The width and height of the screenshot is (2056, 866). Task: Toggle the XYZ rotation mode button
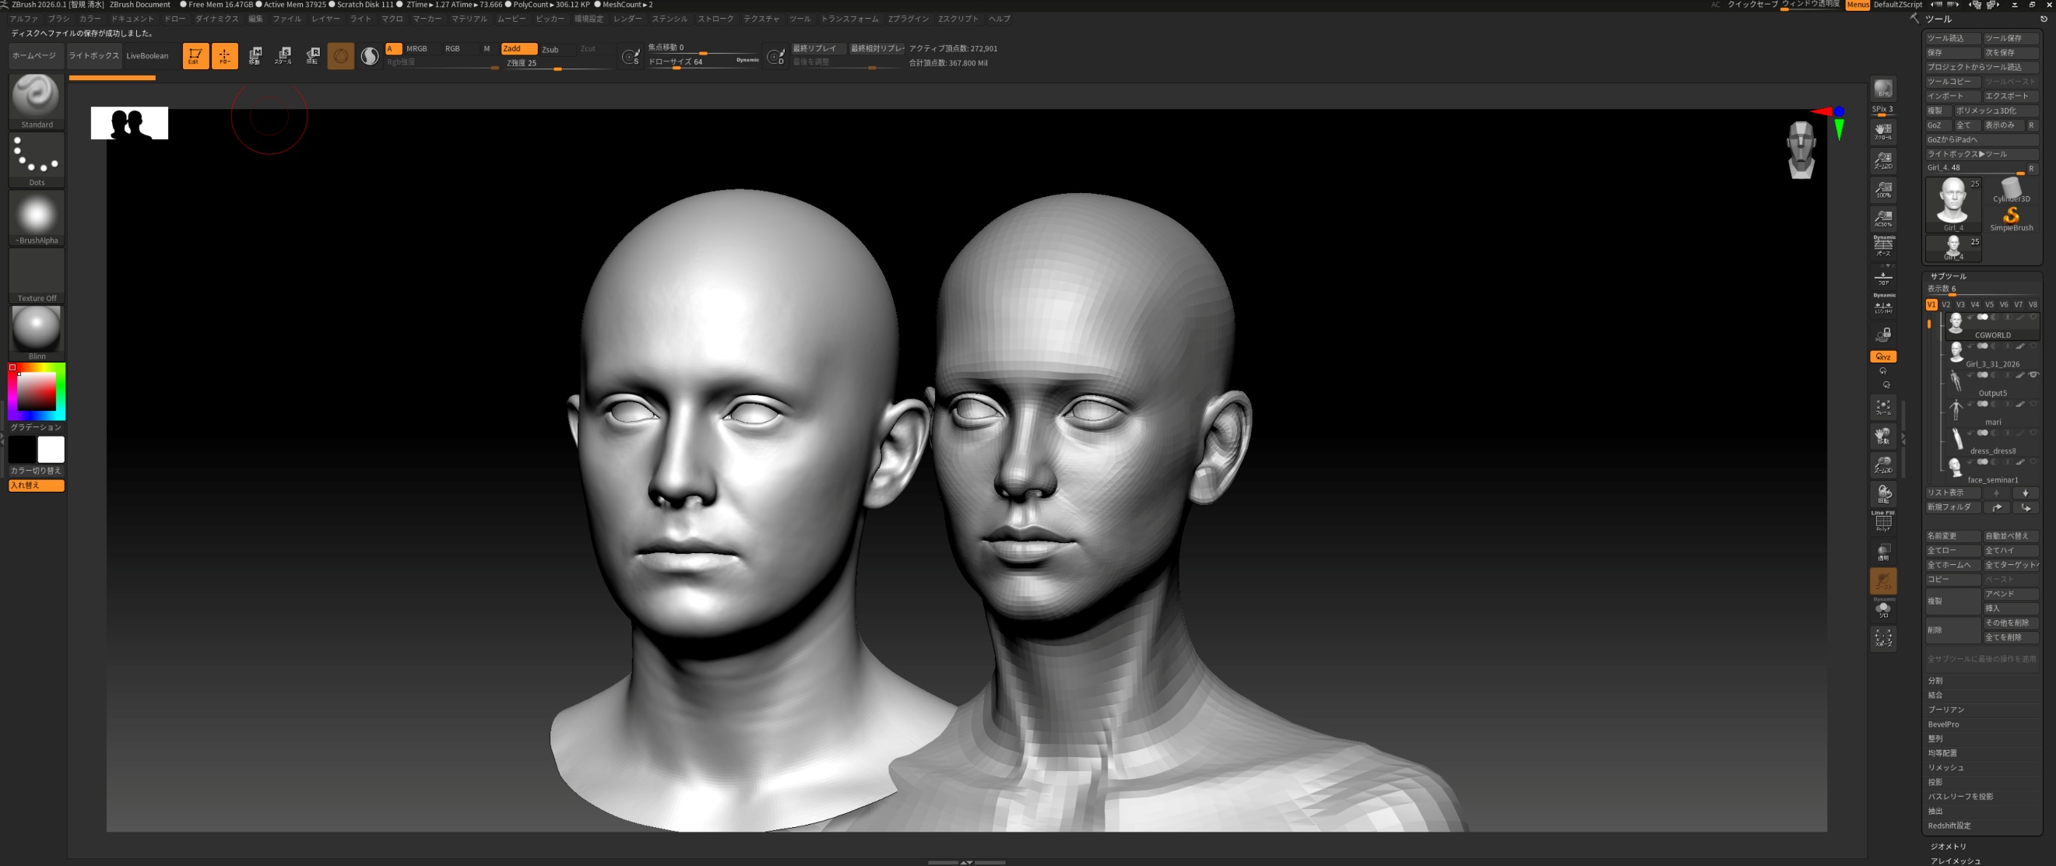click(x=1883, y=356)
